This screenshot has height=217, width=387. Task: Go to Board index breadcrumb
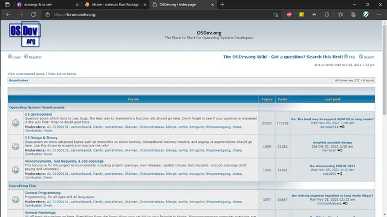coord(19,80)
